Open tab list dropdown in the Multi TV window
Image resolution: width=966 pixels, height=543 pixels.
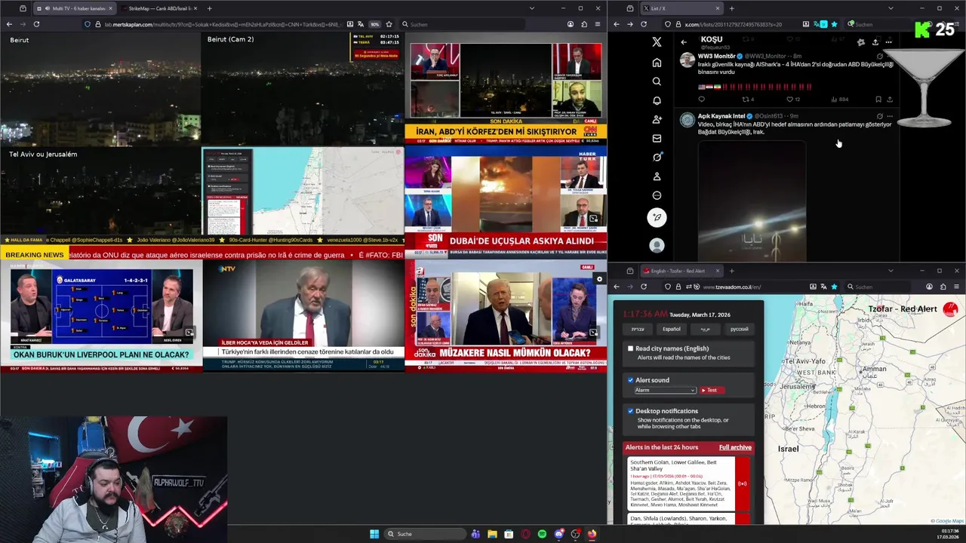coord(532,8)
